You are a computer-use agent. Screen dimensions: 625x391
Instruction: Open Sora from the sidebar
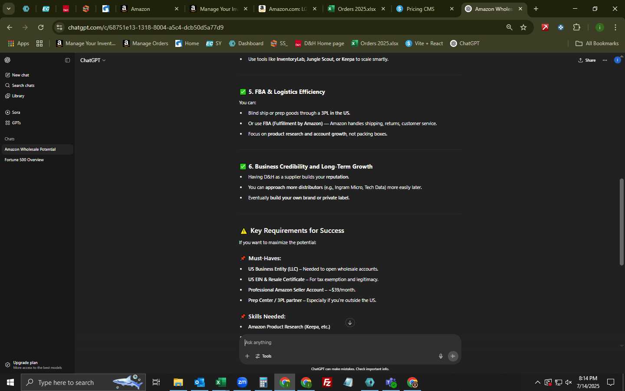pyautogui.click(x=13, y=113)
